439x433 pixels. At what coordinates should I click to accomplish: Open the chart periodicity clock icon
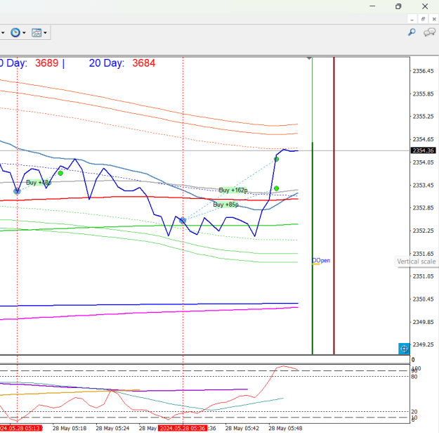pyautogui.click(x=15, y=33)
